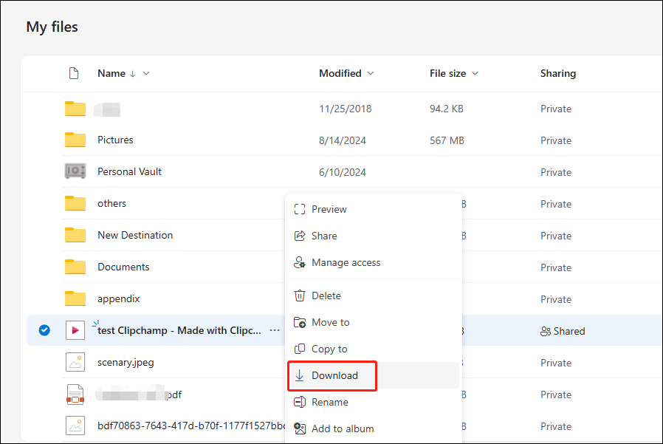Open the File size sorting dropdown
663x444 pixels.
click(x=475, y=73)
